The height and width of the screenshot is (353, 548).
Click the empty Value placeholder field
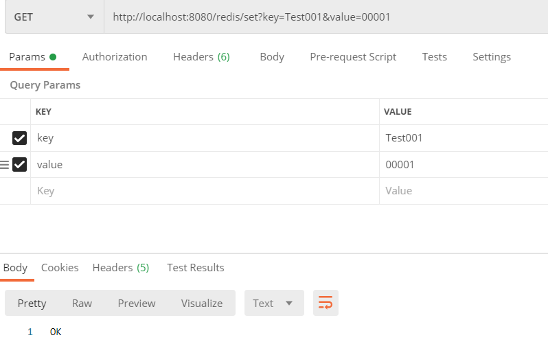pyautogui.click(x=464, y=191)
